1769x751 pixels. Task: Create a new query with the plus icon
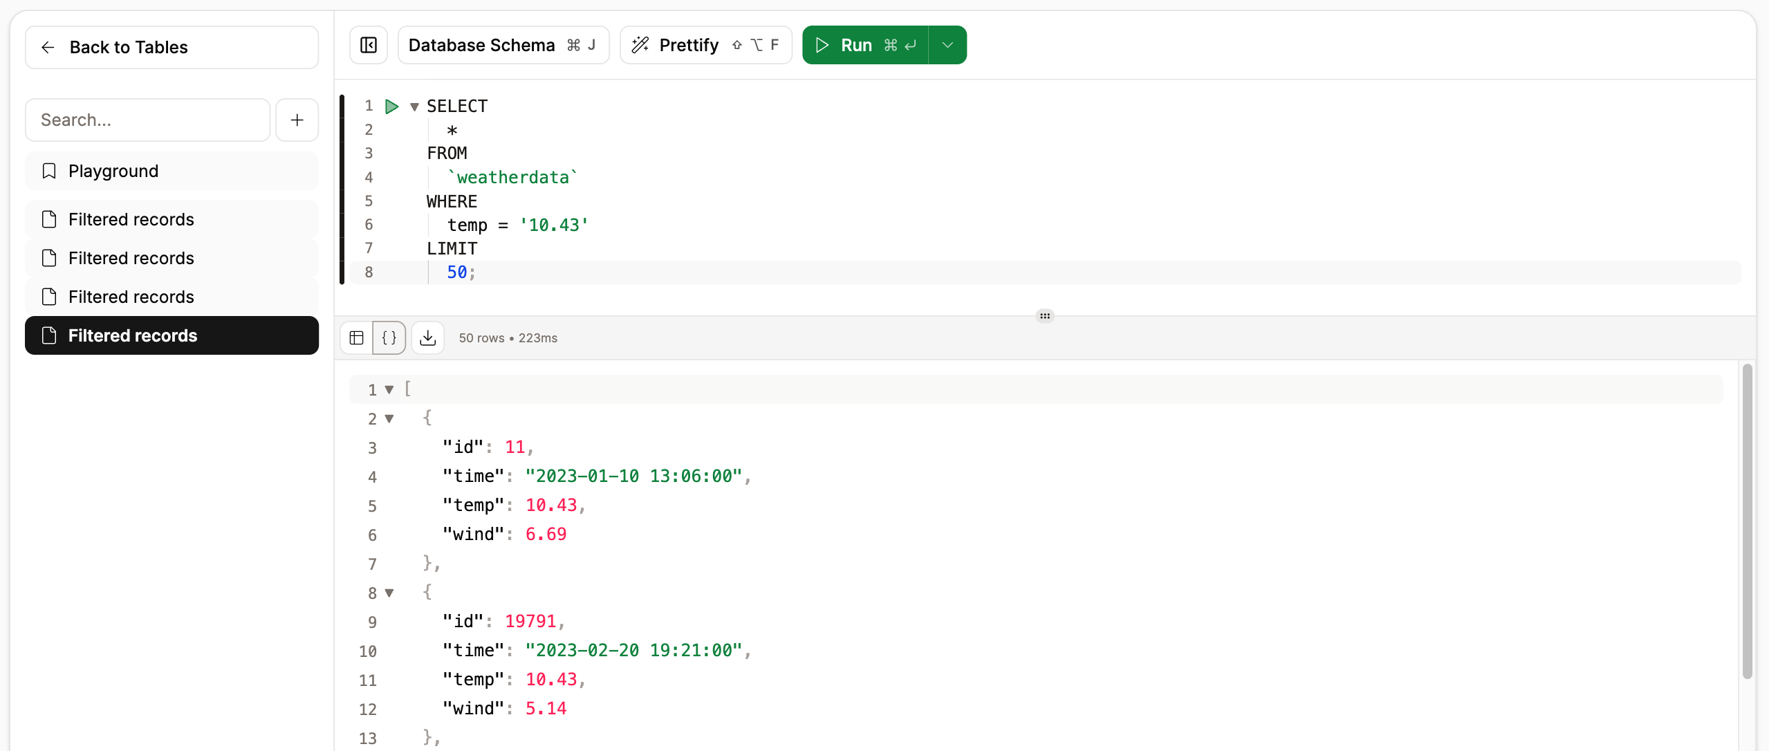tap(297, 120)
